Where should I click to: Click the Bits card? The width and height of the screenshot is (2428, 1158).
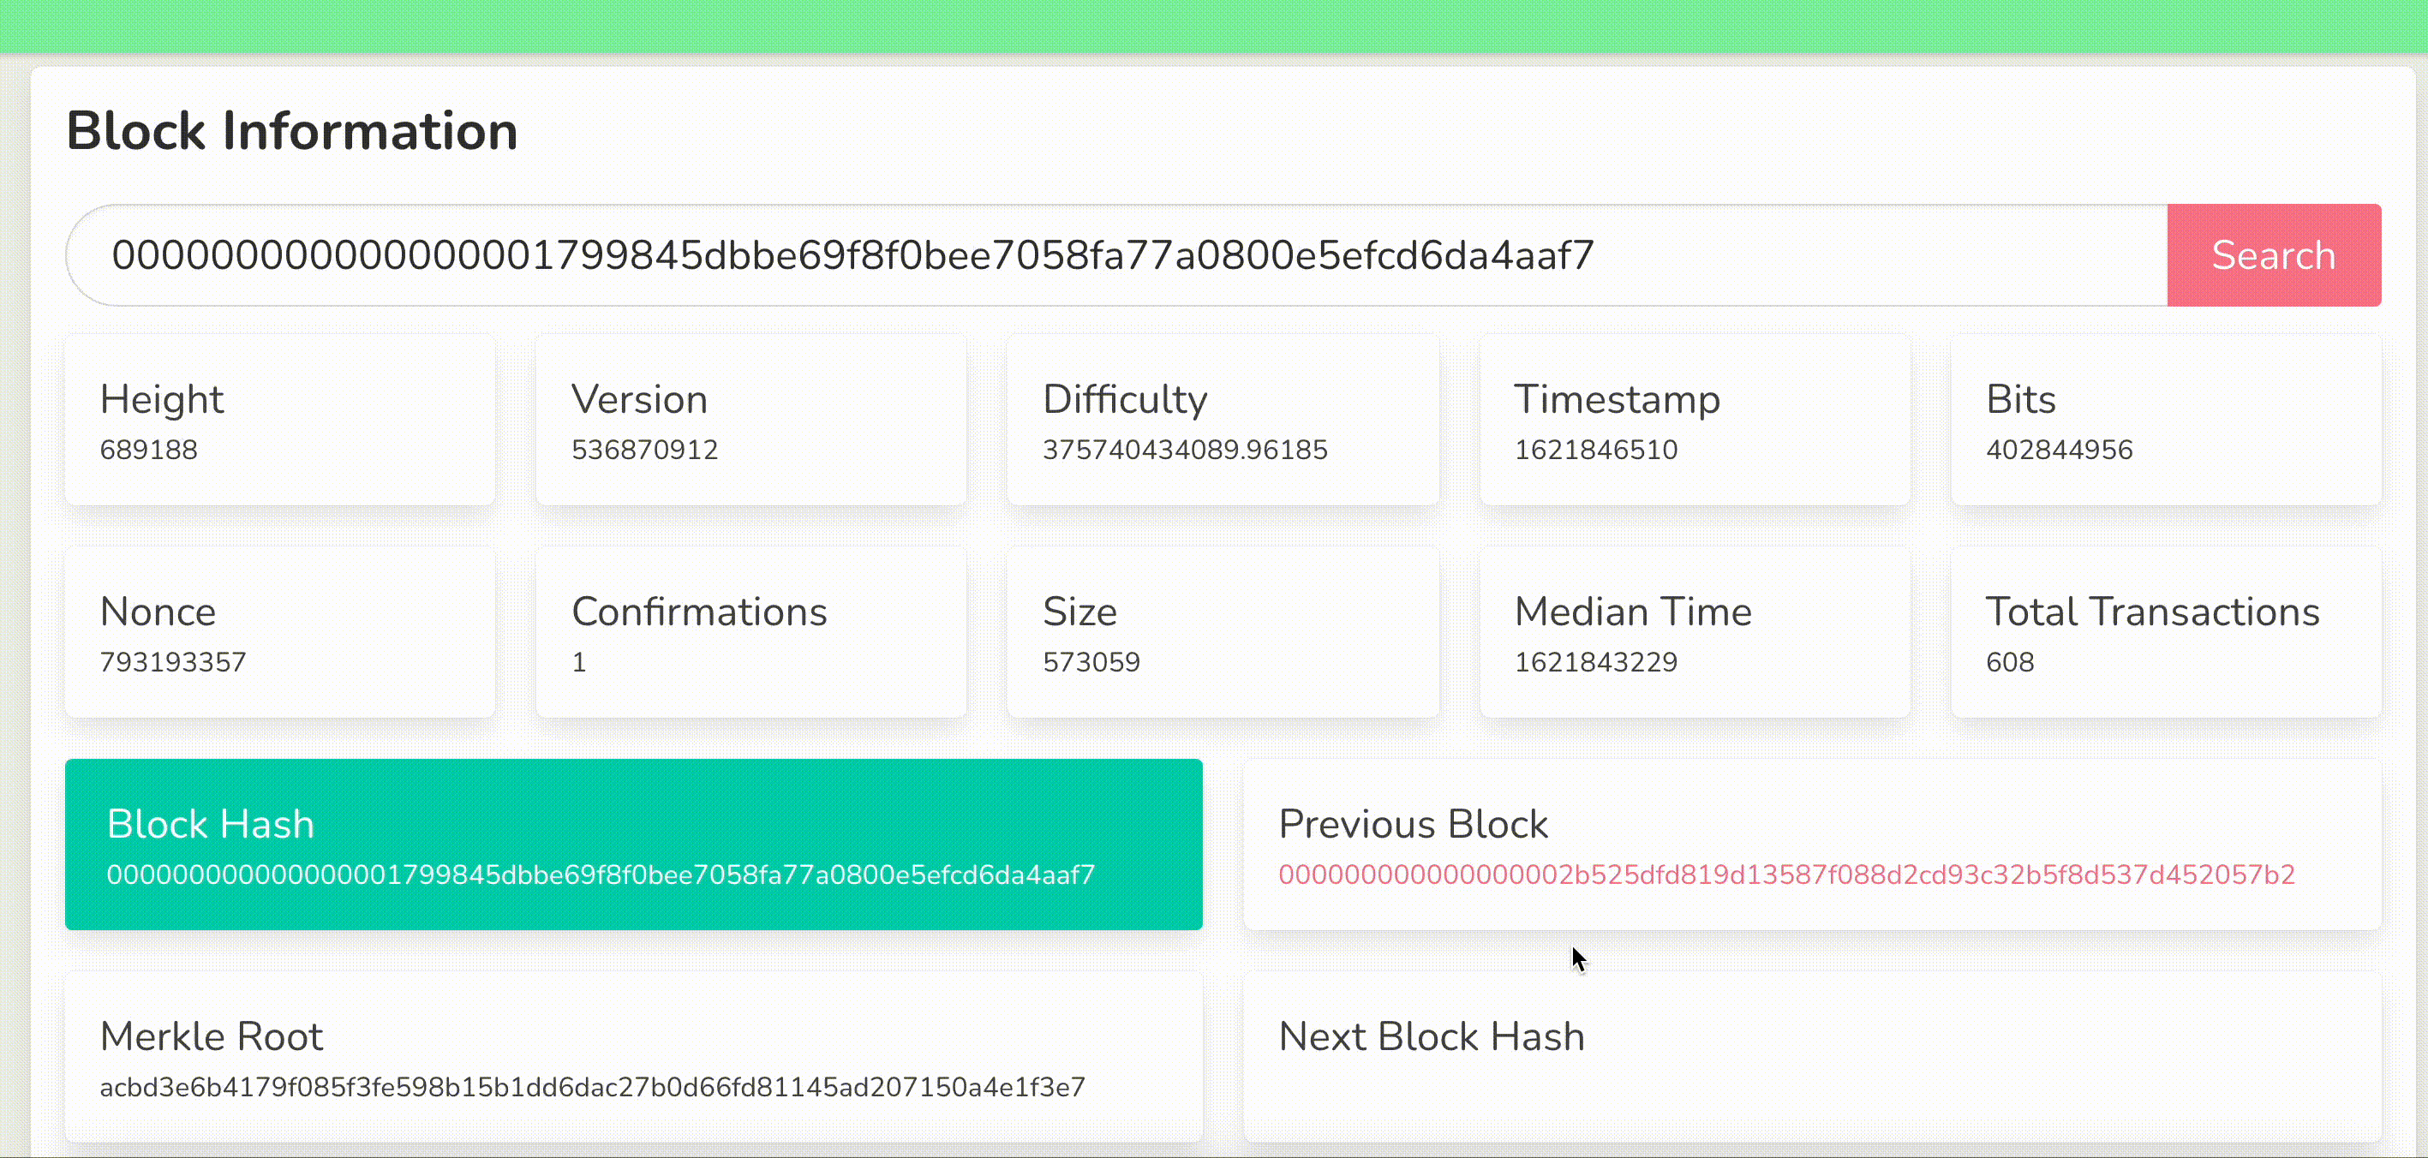[2165, 420]
